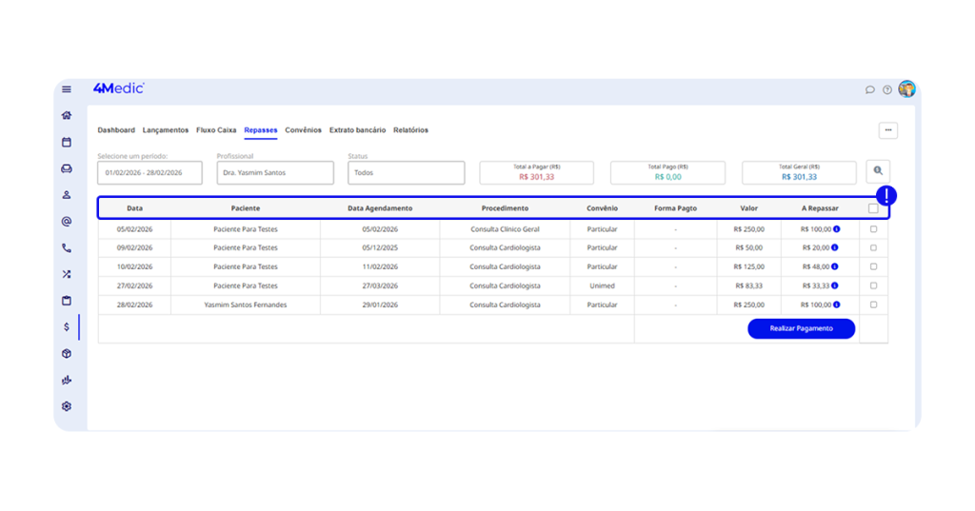975x511 pixels.
Task: Go to home via sidebar house icon
Action: [x=67, y=115]
